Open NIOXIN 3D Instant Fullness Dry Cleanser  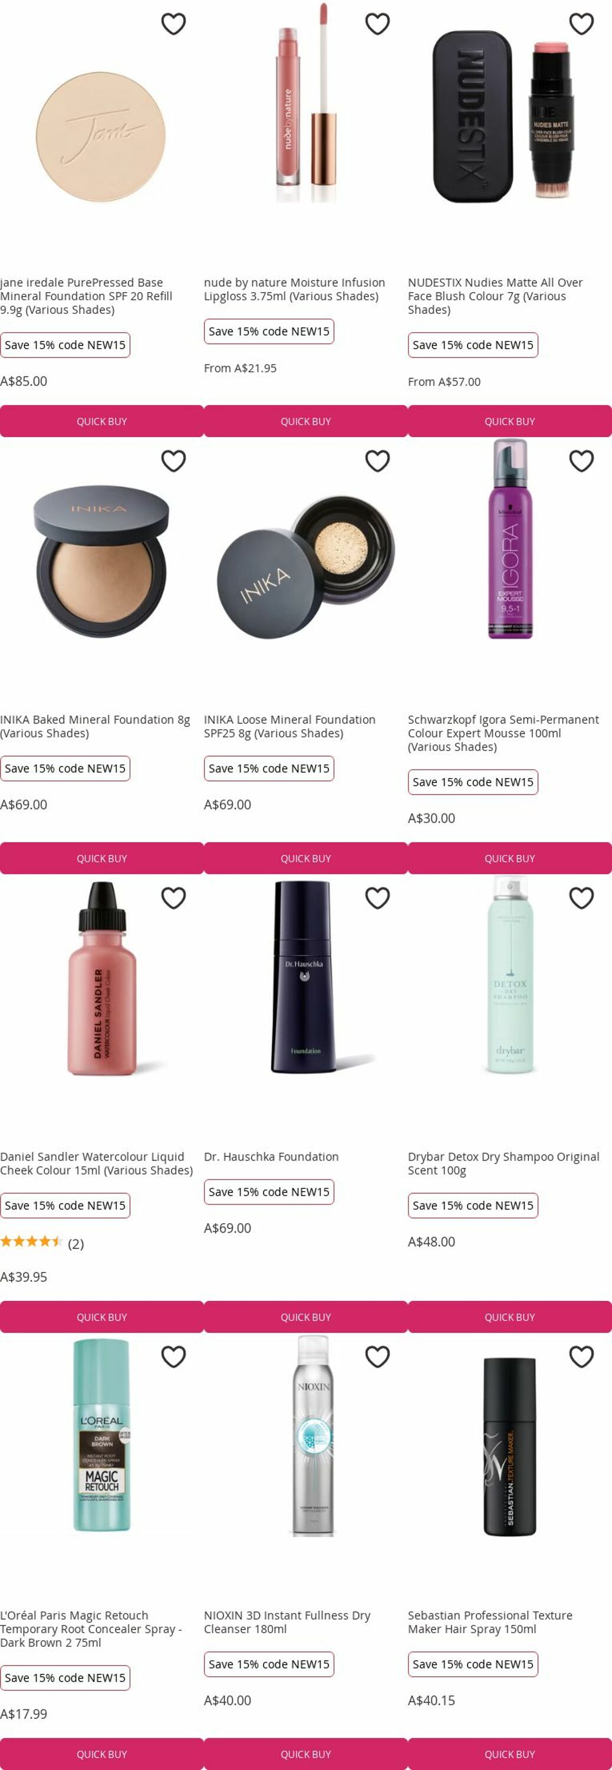pos(287,1622)
